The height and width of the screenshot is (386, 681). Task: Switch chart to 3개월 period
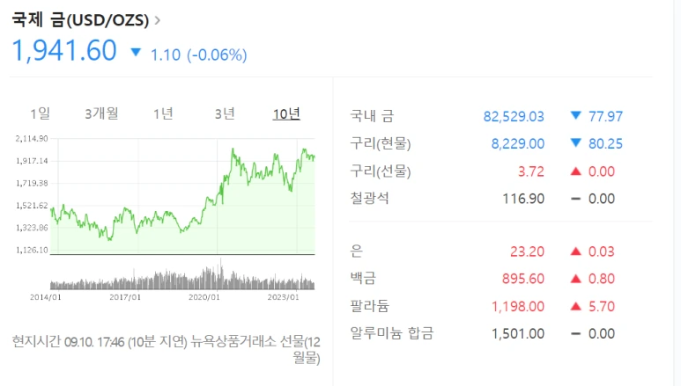101,113
